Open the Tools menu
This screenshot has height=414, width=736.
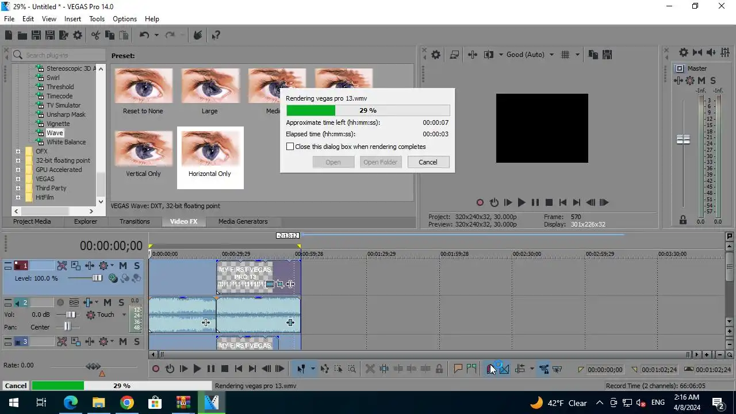tap(97, 19)
